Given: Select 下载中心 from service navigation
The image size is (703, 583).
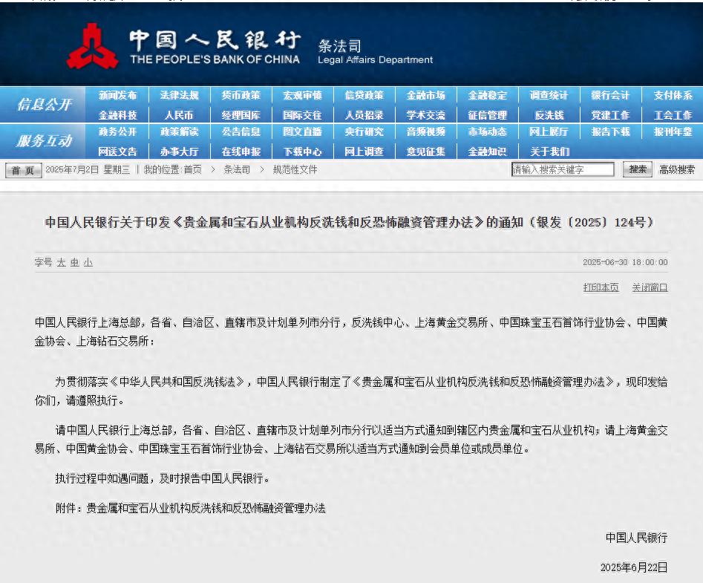Looking at the screenshot, I should tap(302, 152).
